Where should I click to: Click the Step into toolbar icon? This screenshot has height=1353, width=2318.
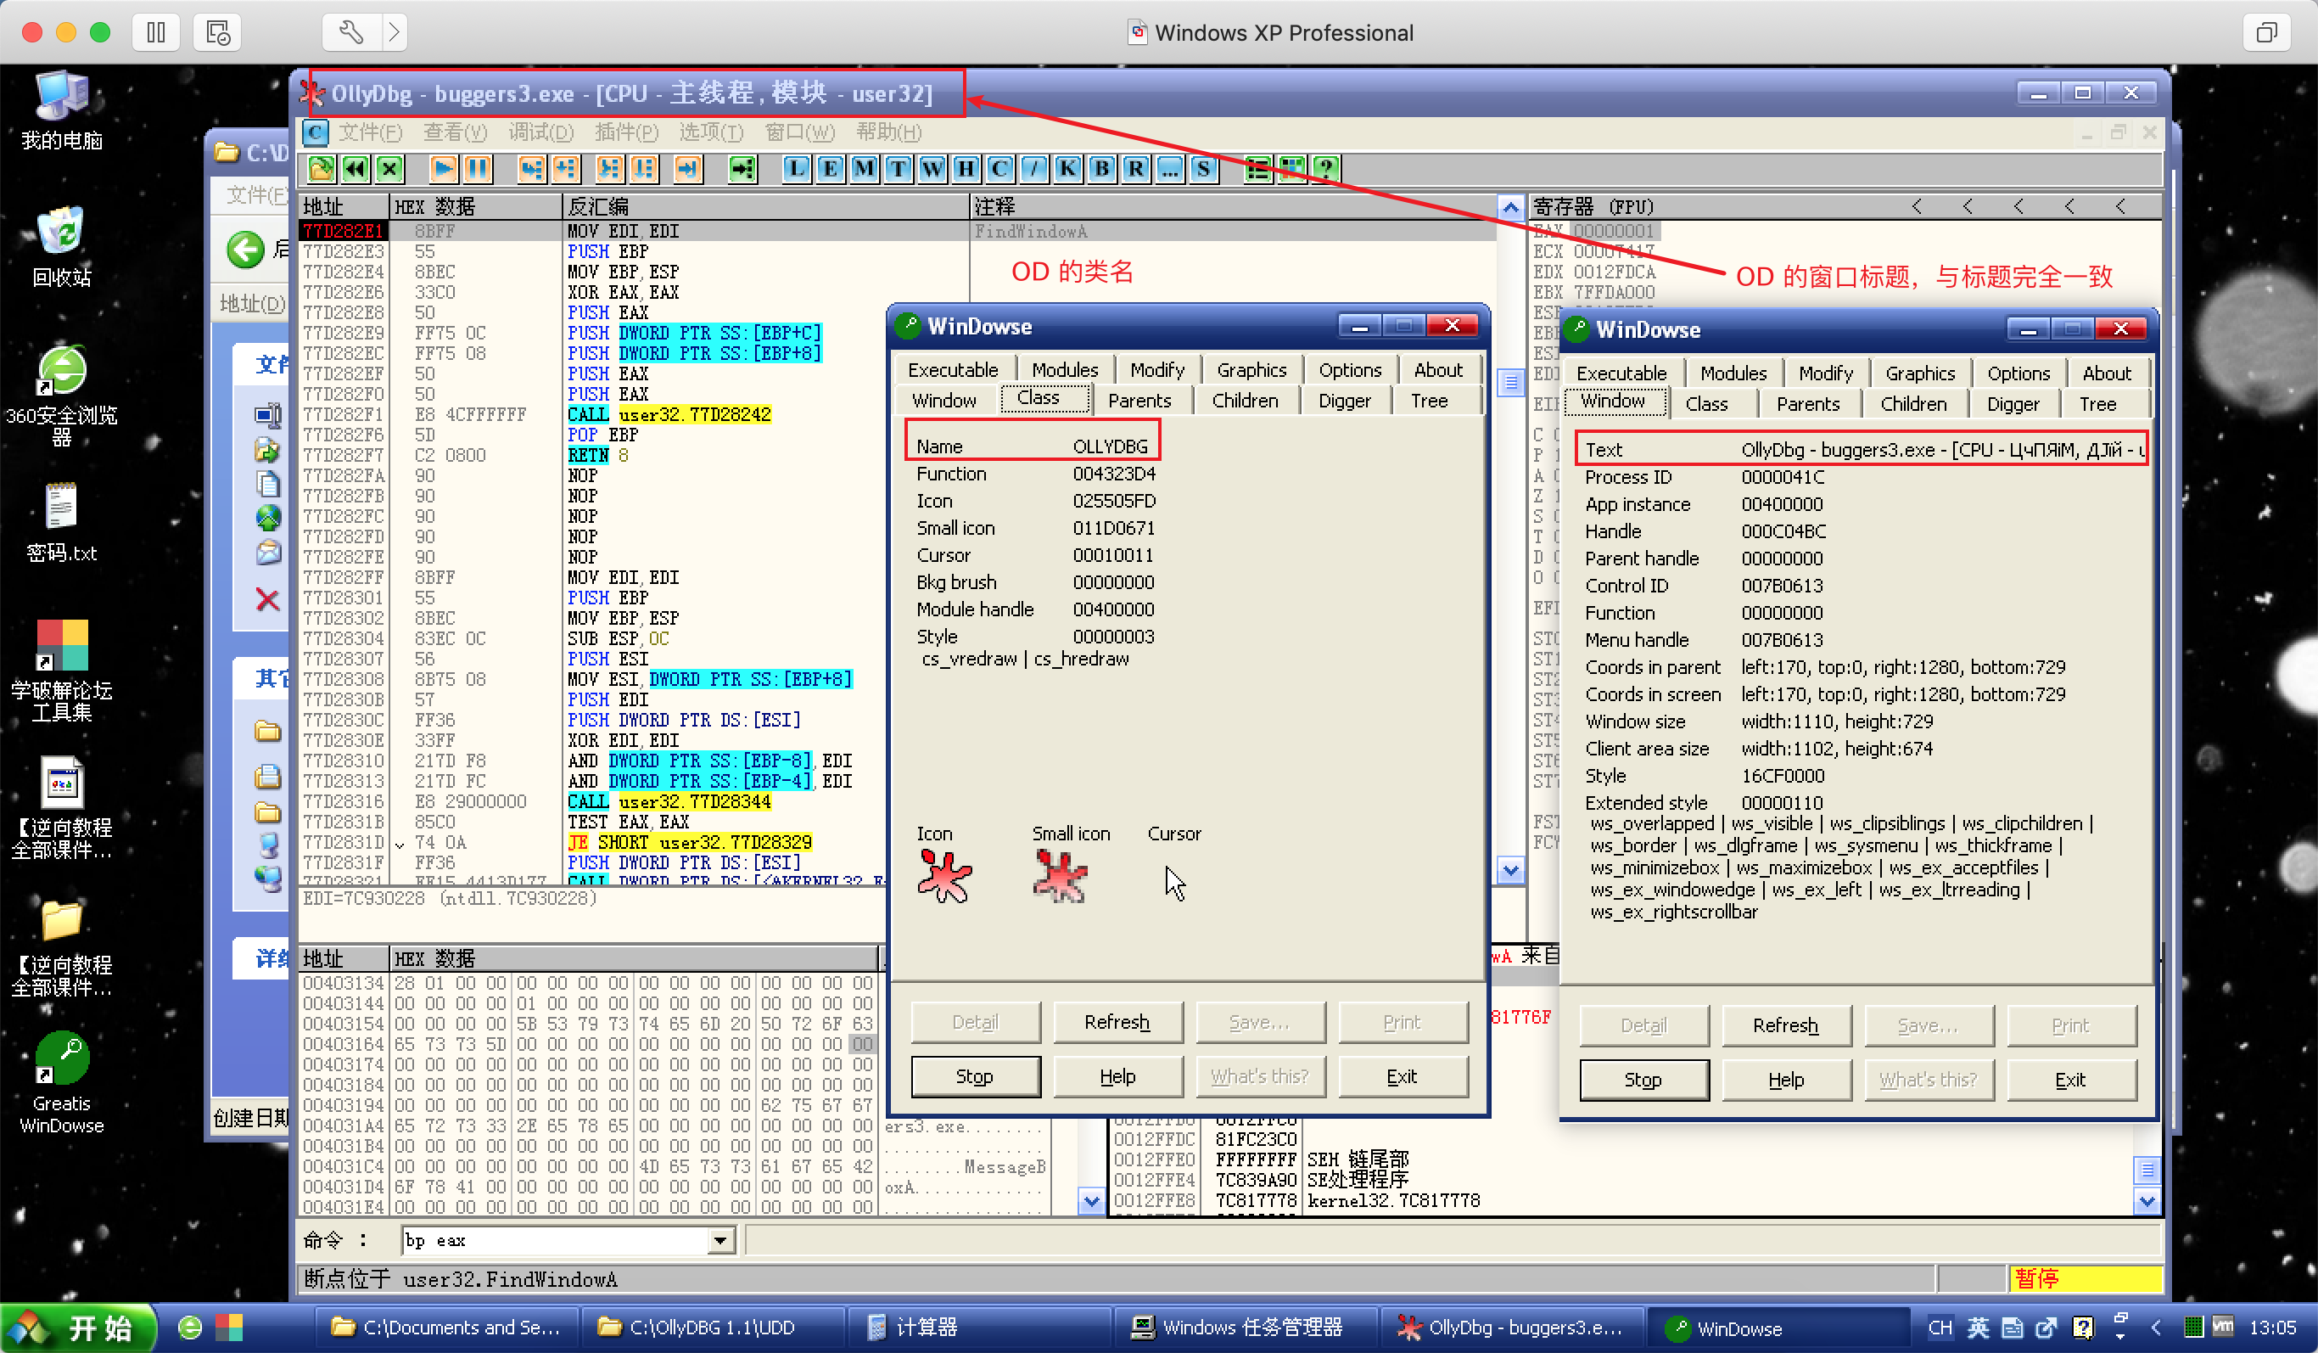532,168
